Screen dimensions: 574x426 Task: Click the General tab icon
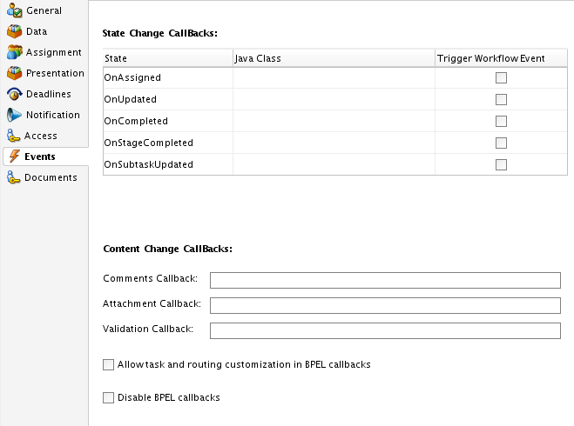coord(14,10)
